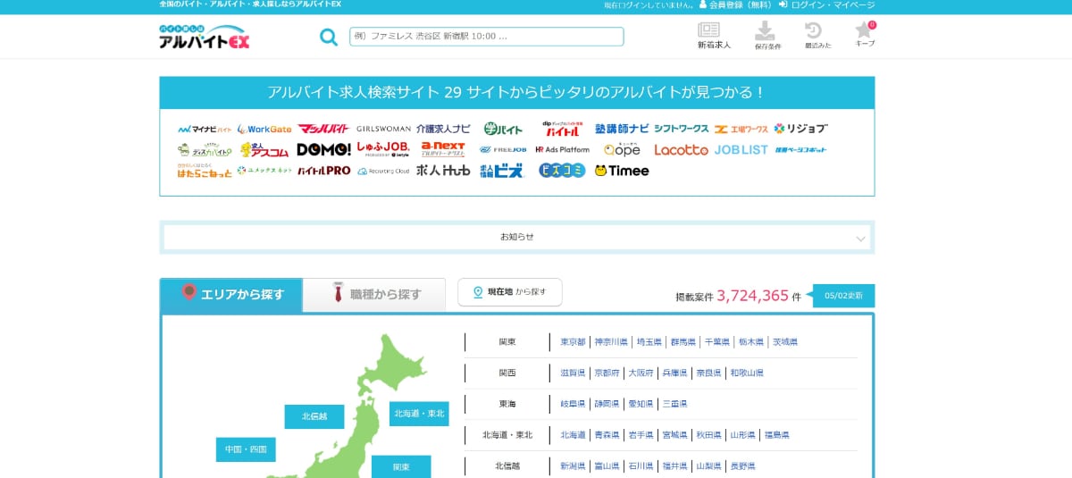Click the dip バイトル logo
The height and width of the screenshot is (478, 1072).
coord(563,129)
